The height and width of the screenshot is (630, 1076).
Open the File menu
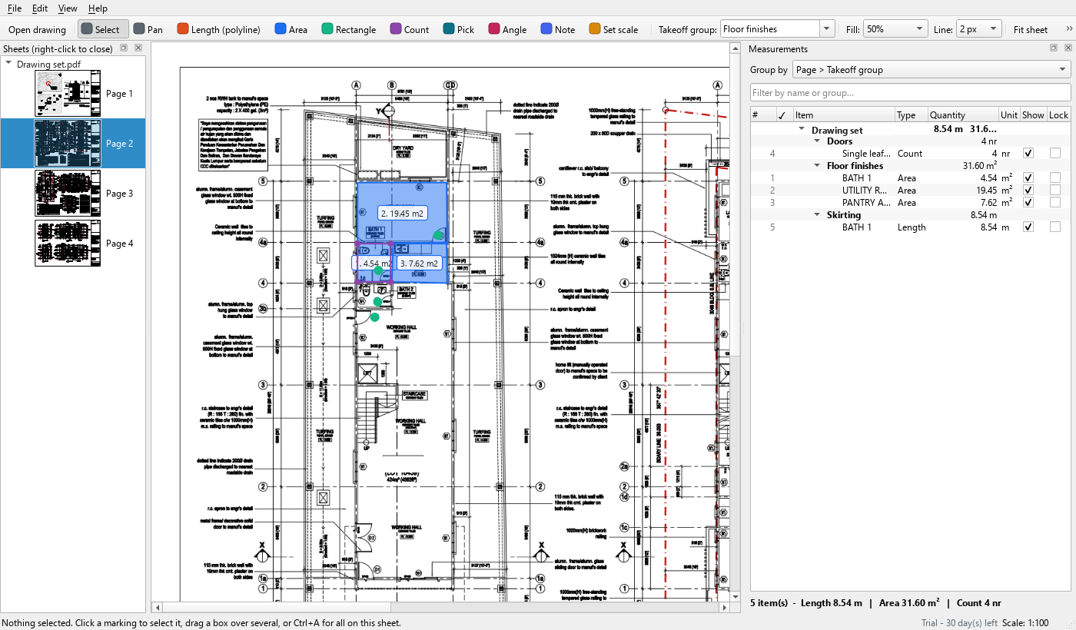tap(15, 8)
